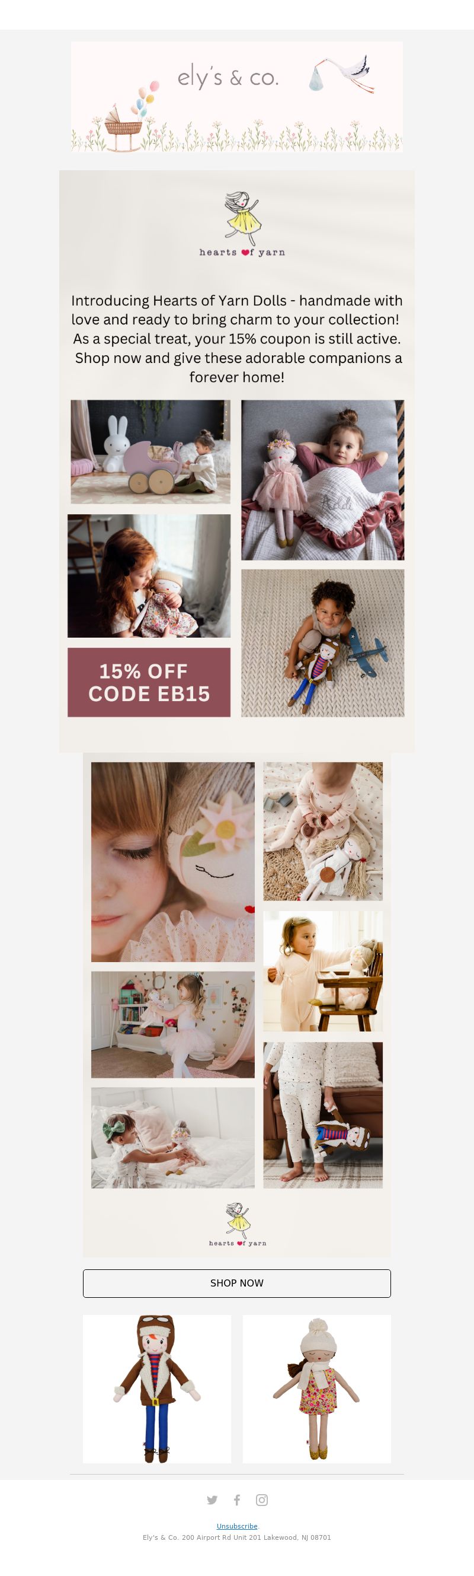Click the Unsubscribe link
The image size is (474, 1576).
click(237, 1526)
